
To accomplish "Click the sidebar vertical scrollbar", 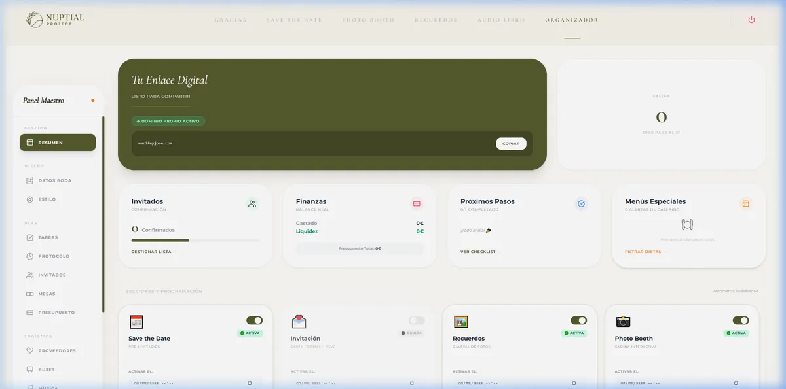I will pos(103,214).
